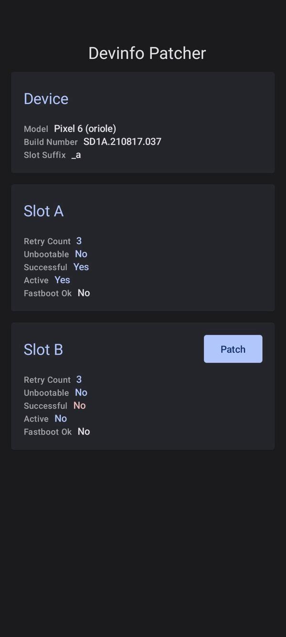Screen dimensions: 286x637
Task: Click the Fastboot Ok No value in Slot B
Action: (83, 432)
